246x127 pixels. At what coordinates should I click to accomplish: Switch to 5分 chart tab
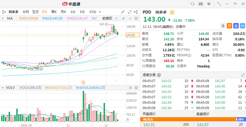[x=82, y=12]
